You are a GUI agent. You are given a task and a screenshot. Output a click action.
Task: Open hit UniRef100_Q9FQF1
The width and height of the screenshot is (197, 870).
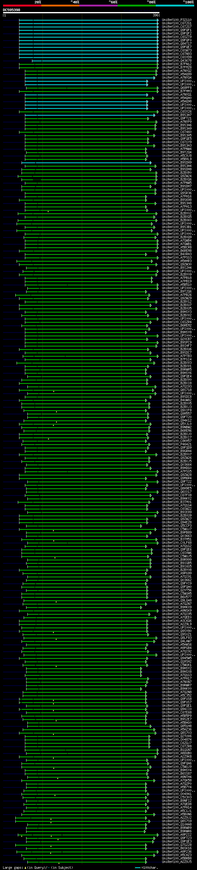click(x=176, y=30)
